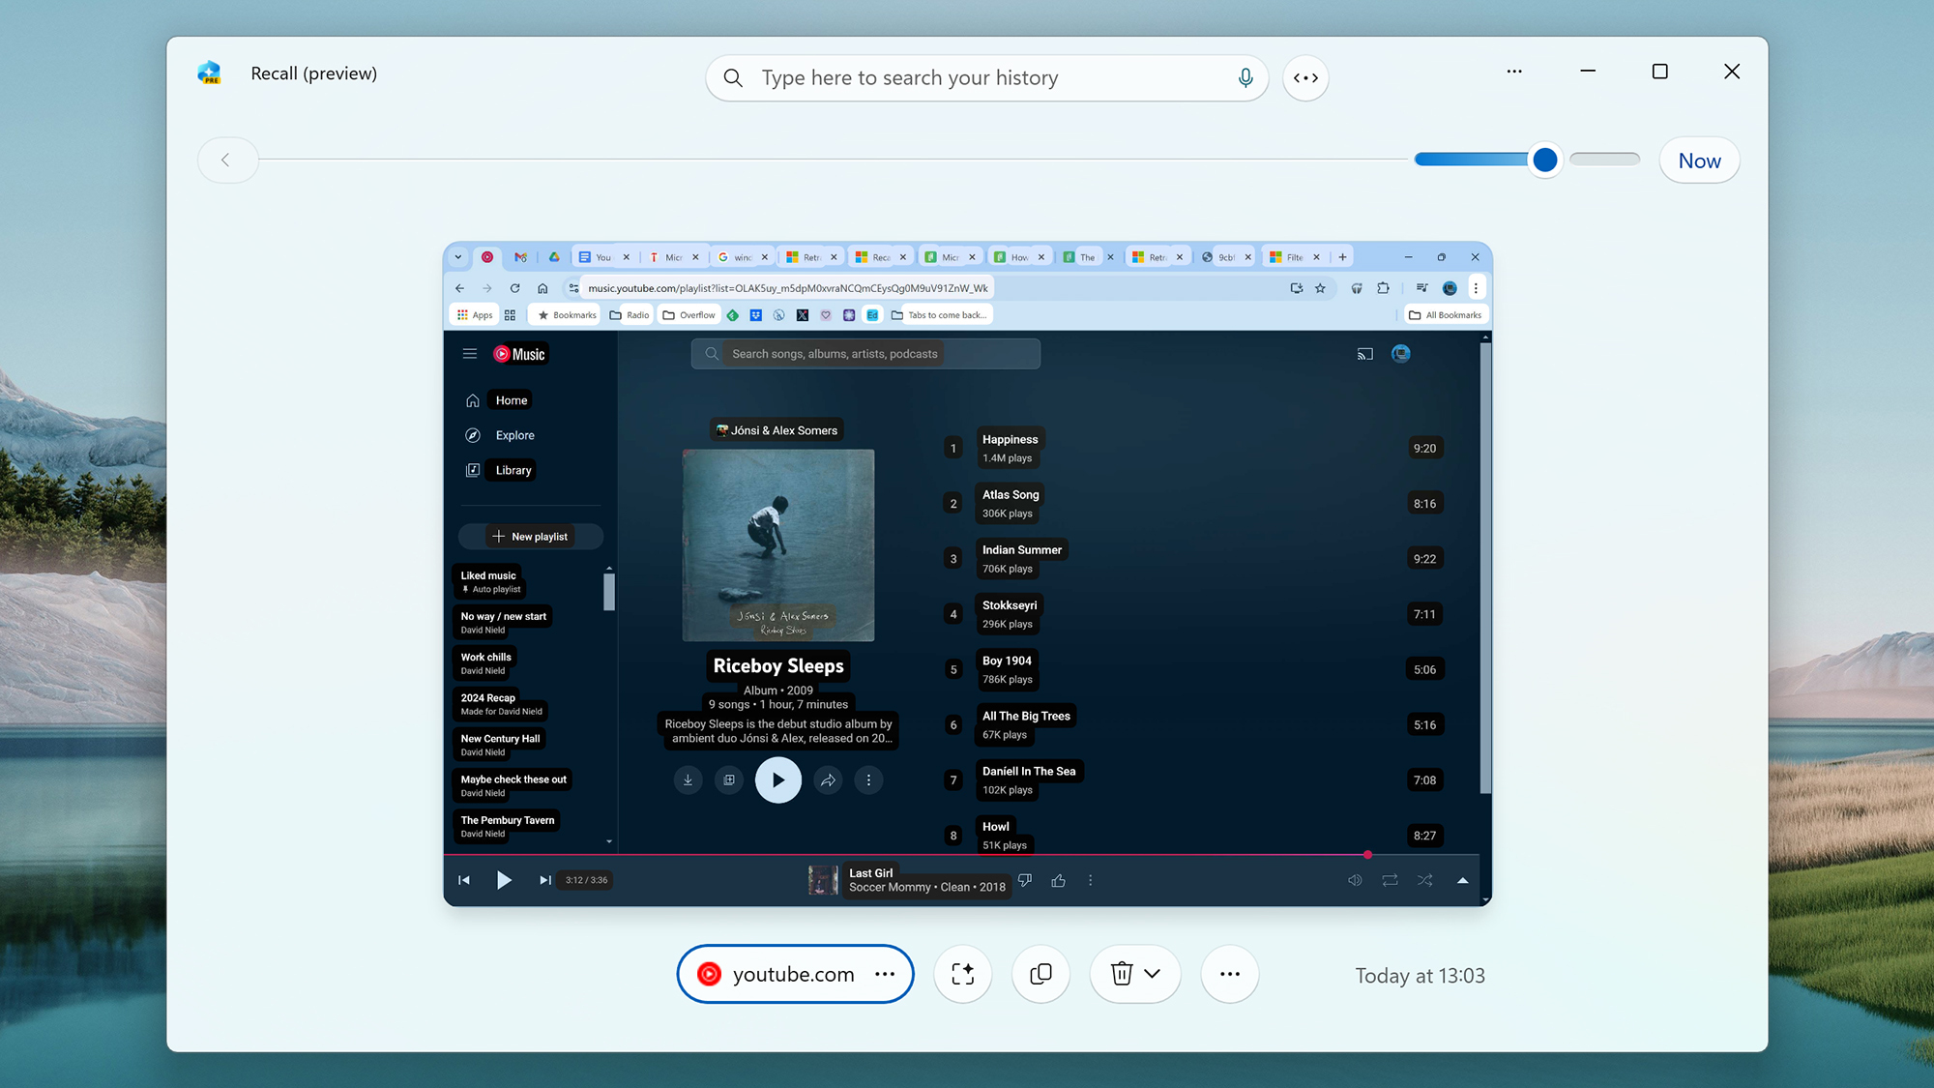
Task: Type in the search your history box
Action: click(x=986, y=77)
